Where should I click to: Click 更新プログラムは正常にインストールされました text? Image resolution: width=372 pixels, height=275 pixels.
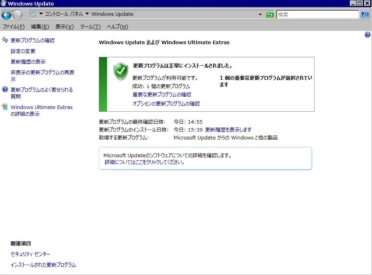(183, 66)
